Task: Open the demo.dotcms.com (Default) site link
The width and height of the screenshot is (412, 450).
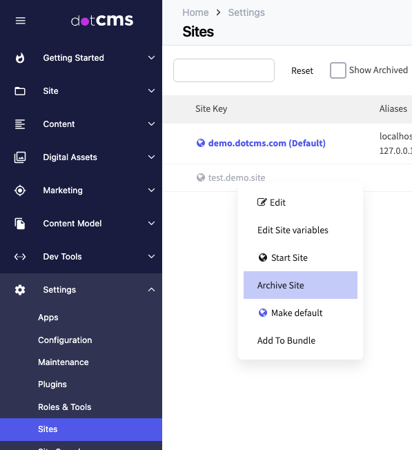Action: click(266, 143)
